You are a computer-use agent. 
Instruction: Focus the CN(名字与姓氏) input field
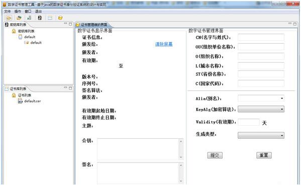point(261,37)
